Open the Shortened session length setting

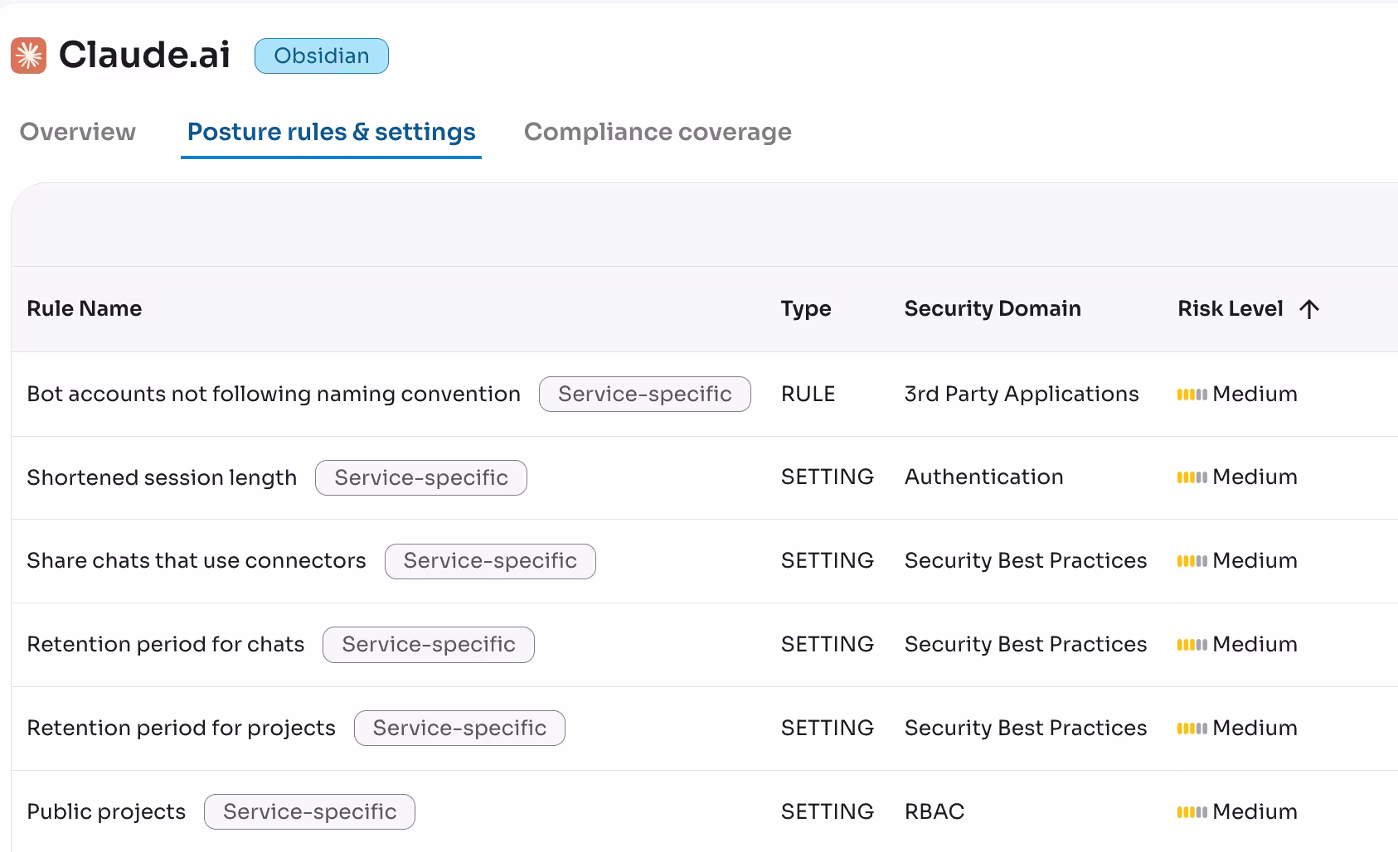point(162,477)
